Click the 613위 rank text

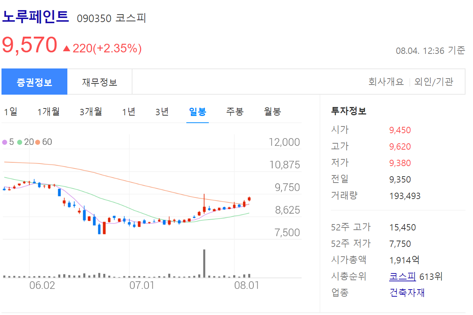click(x=431, y=277)
